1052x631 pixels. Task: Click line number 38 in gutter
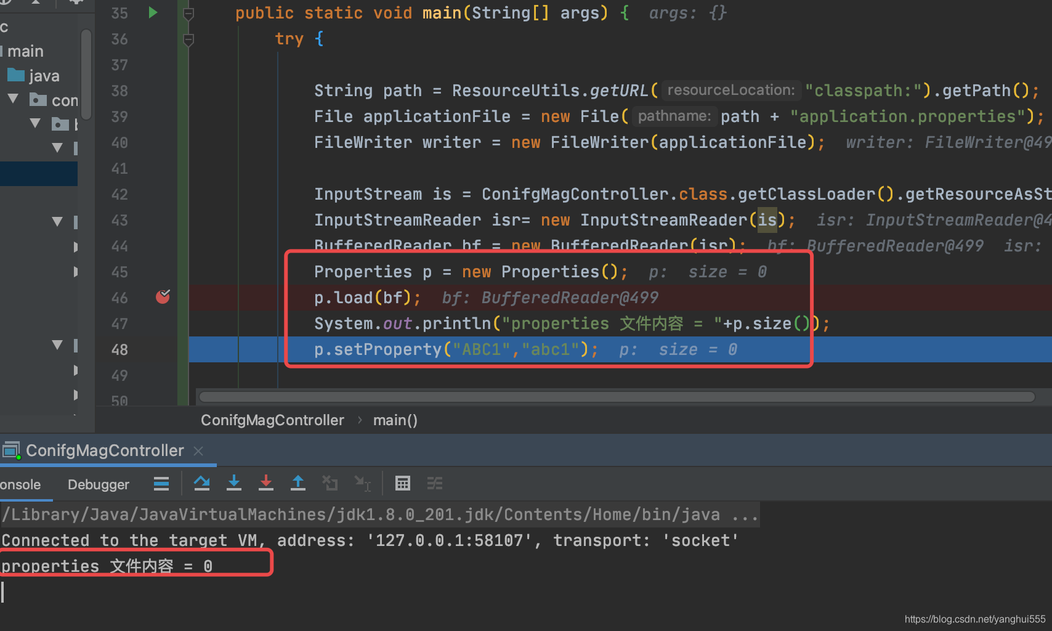coord(119,91)
